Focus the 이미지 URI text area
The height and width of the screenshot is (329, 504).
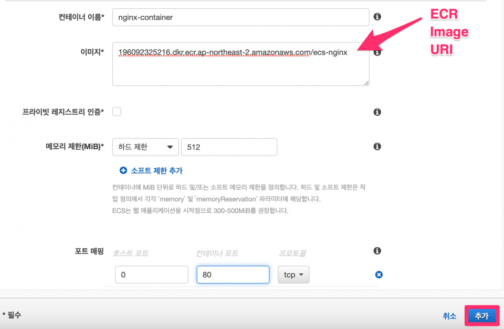tap(241, 64)
